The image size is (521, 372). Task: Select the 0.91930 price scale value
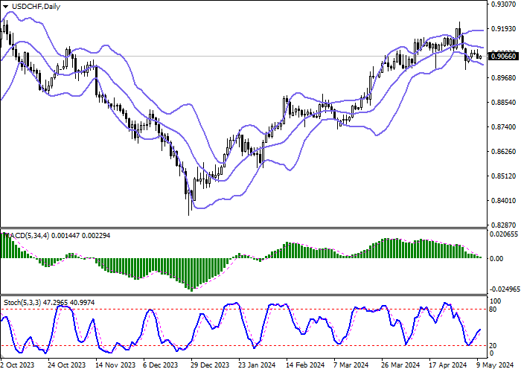point(504,29)
